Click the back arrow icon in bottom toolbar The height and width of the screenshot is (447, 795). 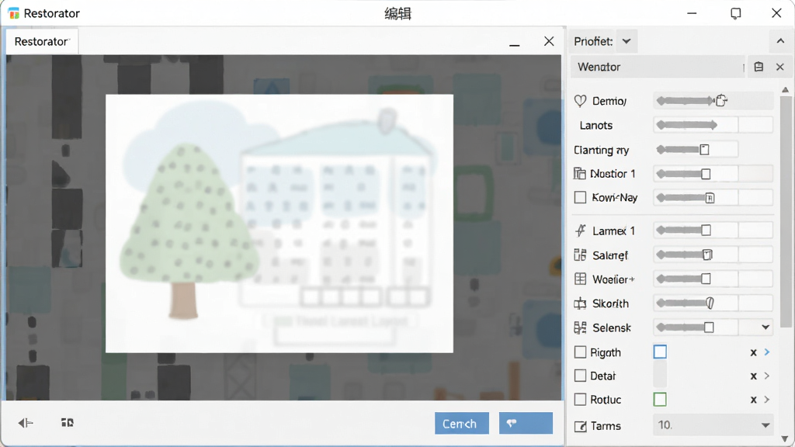[x=26, y=423]
